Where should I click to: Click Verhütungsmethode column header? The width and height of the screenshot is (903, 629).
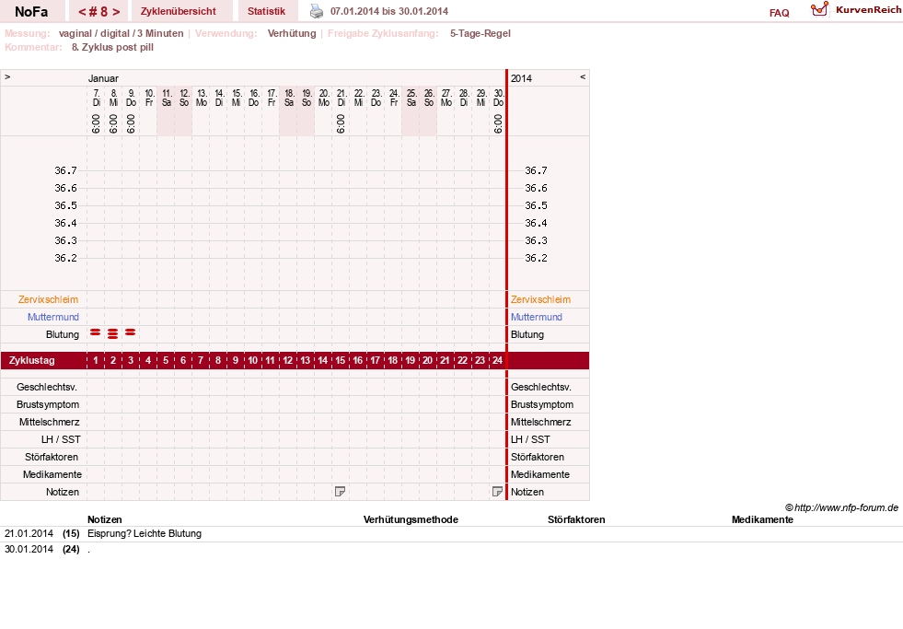click(x=411, y=519)
